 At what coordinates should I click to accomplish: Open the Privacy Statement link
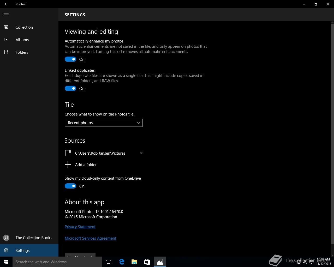point(80,227)
